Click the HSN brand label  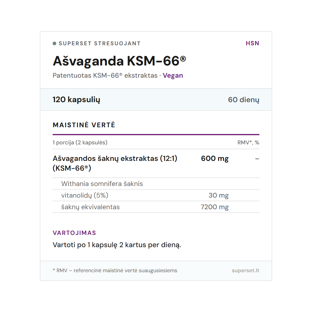click(x=252, y=43)
